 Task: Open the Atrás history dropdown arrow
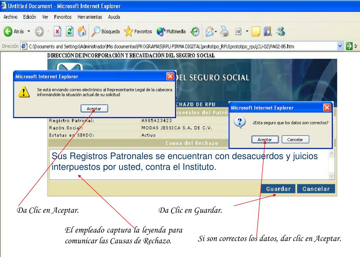(x=29, y=31)
